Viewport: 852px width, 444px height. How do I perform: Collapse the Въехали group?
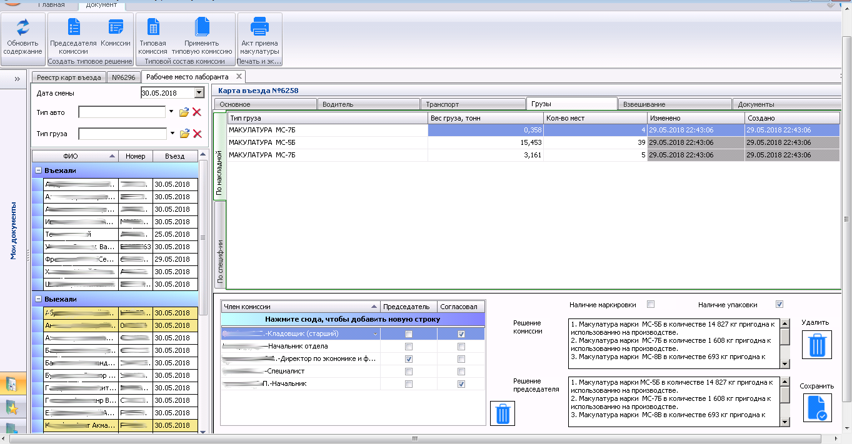point(38,170)
